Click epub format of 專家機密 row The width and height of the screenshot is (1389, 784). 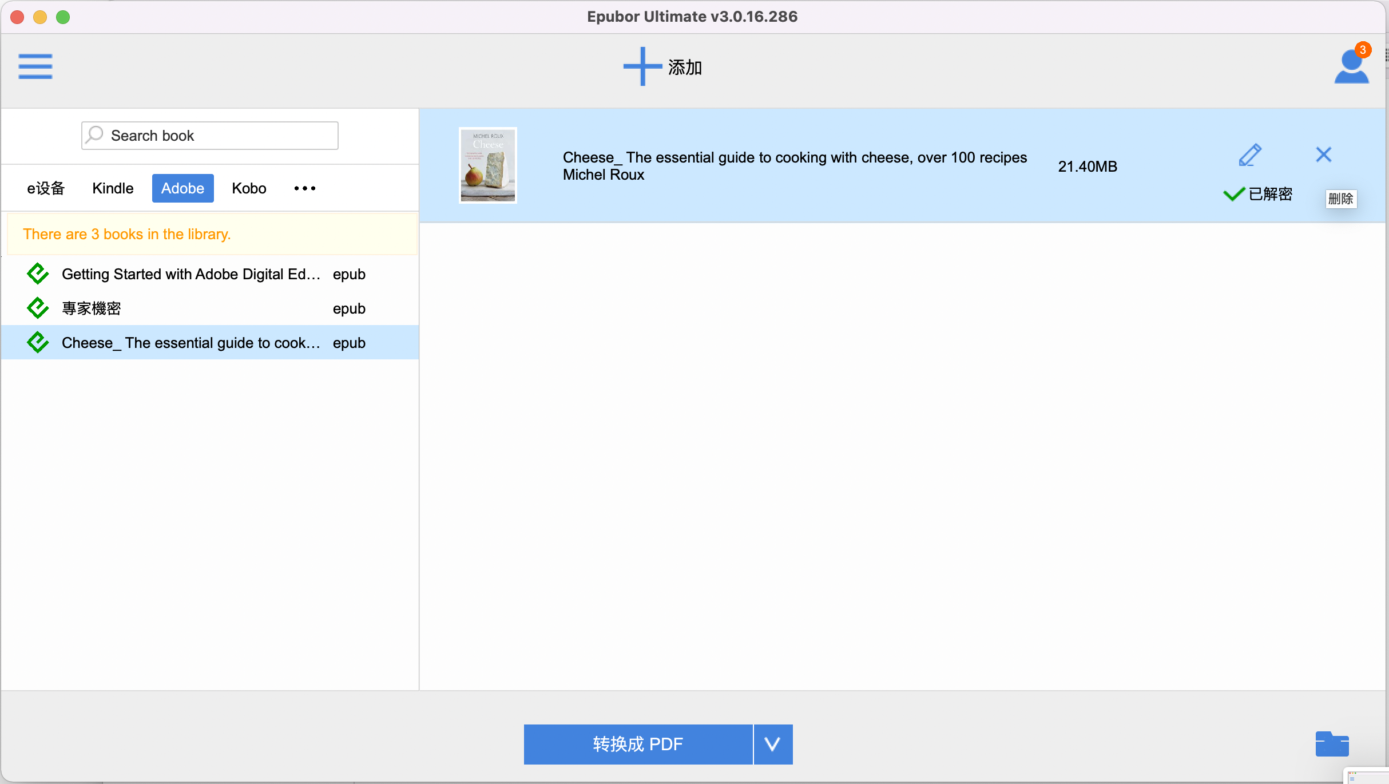pos(349,308)
